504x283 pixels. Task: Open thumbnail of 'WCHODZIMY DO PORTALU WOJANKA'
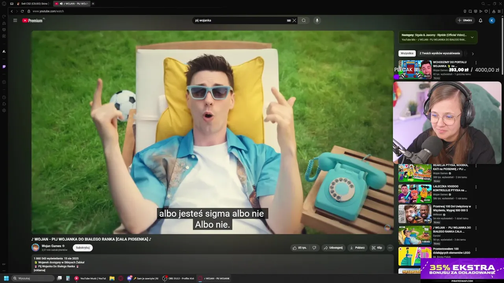415,70
